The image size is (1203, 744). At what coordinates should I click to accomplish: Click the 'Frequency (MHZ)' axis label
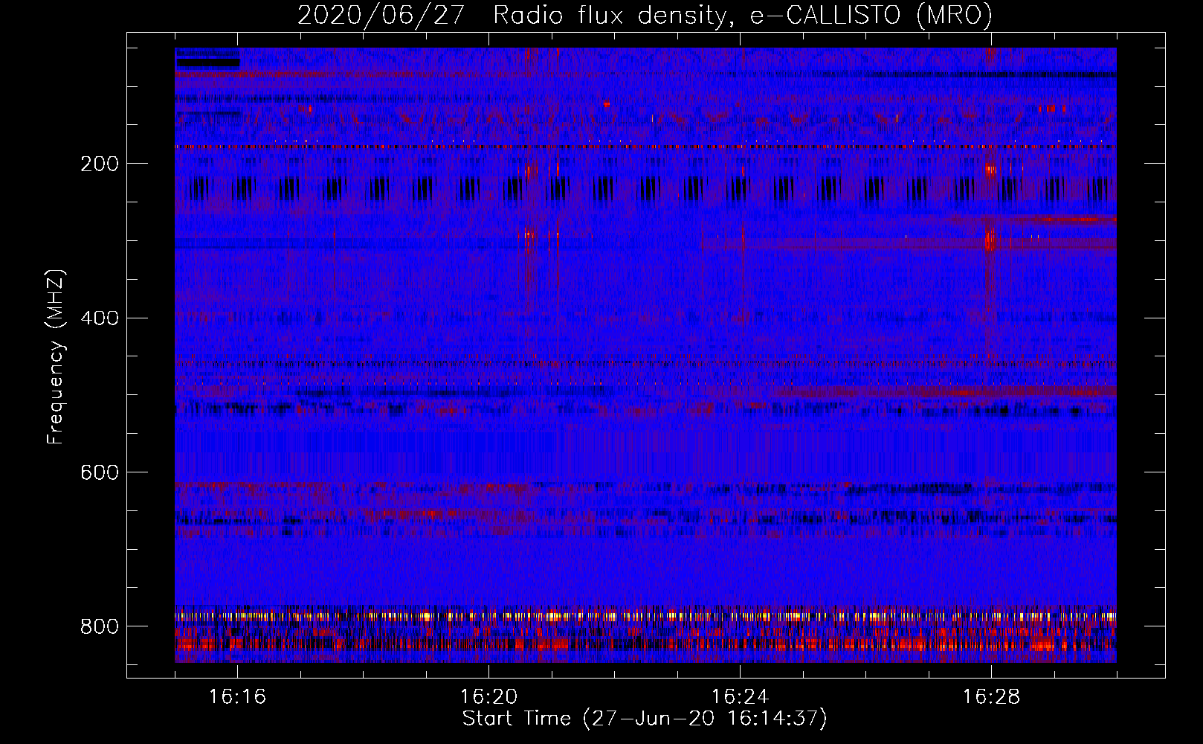point(56,356)
